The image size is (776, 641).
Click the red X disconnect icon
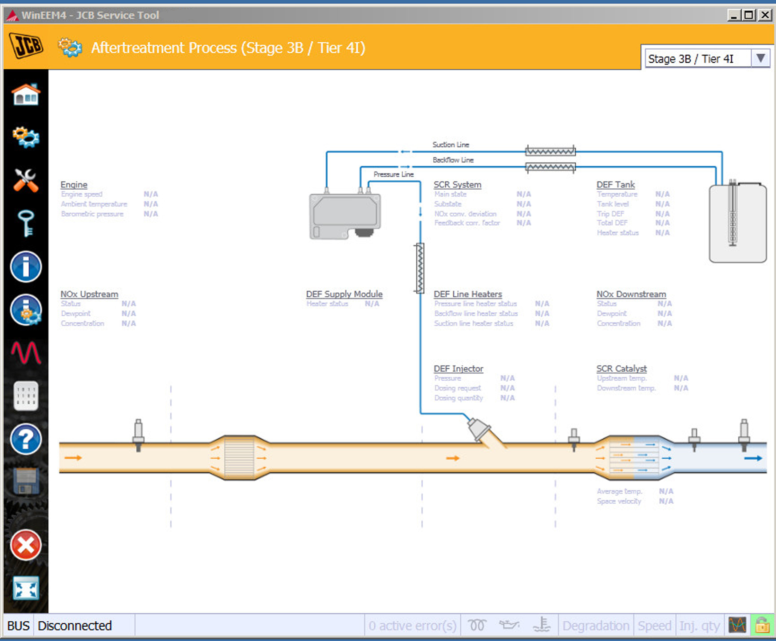click(x=26, y=545)
